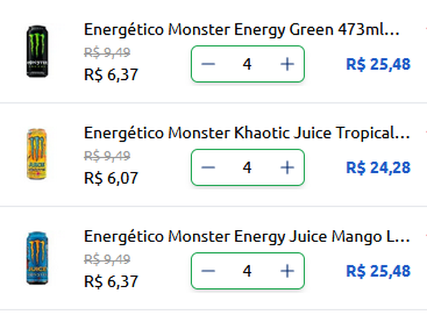This screenshot has height=322, width=427.
Task: Click the Juice Mango R$ 25,48 subtotal
Action: (378, 272)
